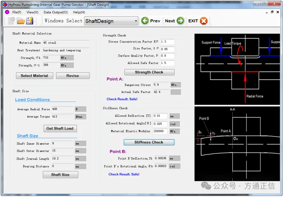Click the New file toolbar icon
284x197 pixels.
(x=12, y=21)
